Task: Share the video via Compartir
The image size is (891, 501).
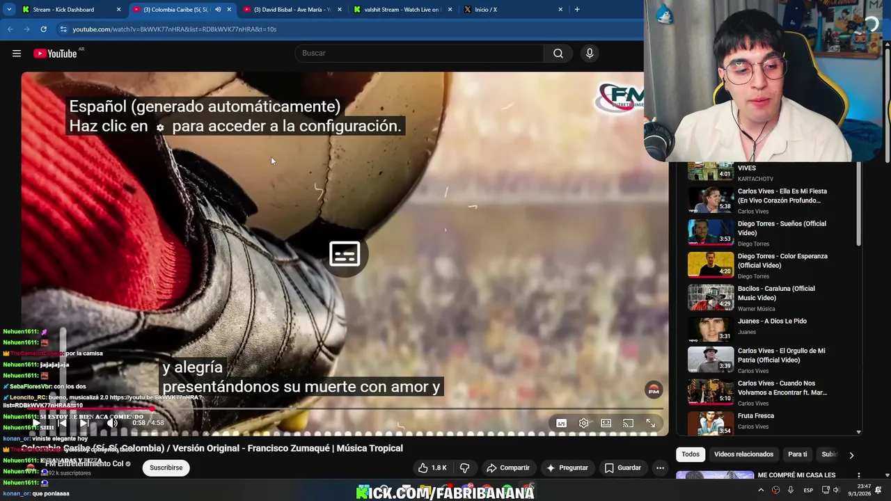Action: pyautogui.click(x=508, y=468)
